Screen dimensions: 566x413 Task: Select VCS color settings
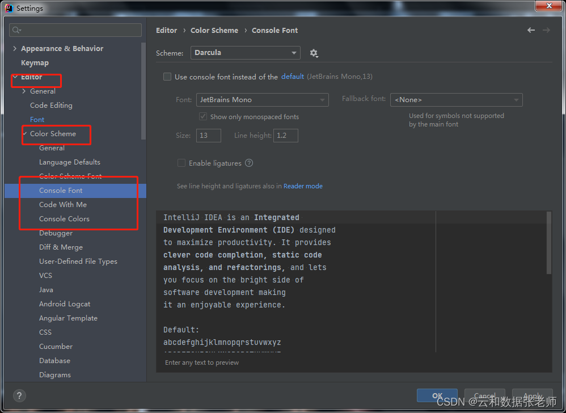(x=45, y=276)
